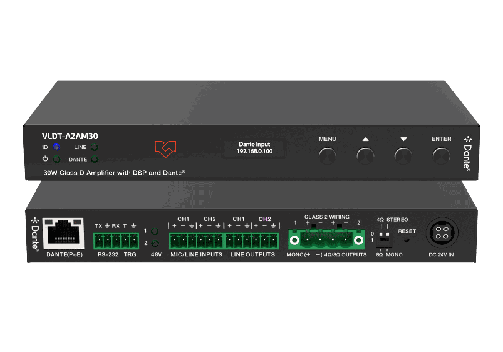Select the 'LINE OUTPUTS' label

[x=252, y=254]
